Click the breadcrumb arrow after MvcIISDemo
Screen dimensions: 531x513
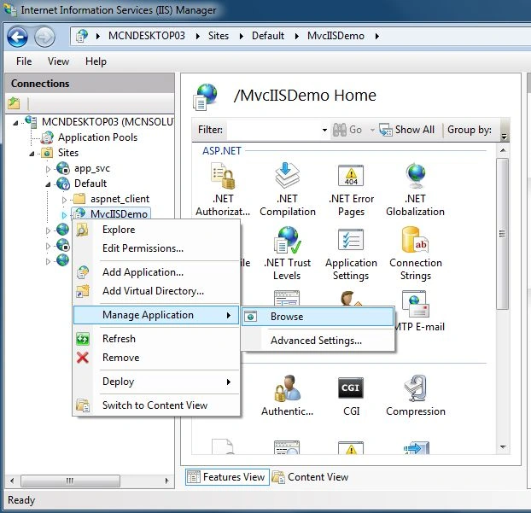point(377,36)
